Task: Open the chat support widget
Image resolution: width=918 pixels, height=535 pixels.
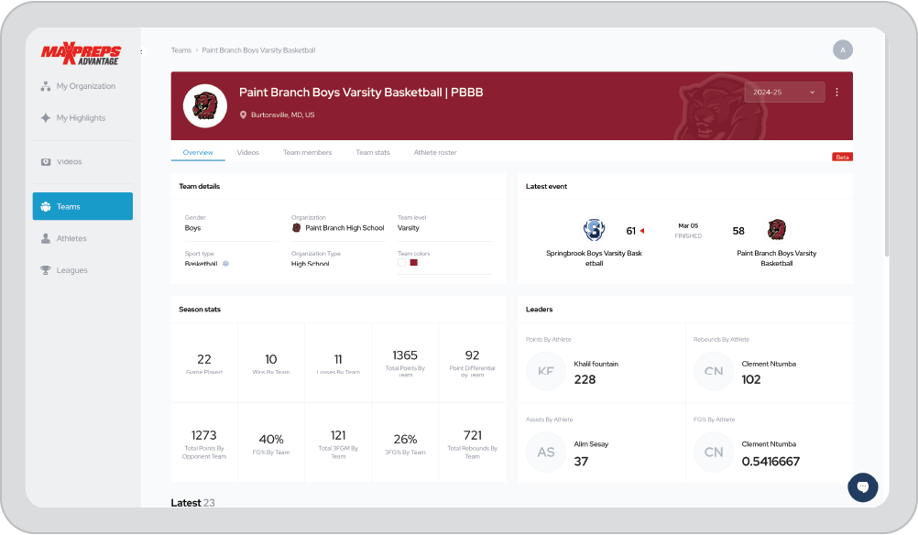Action: coord(862,486)
